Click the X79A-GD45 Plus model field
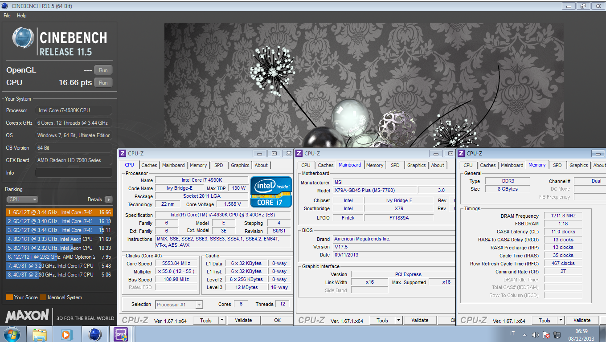Viewport: 606px width, 342px height. 375,190
